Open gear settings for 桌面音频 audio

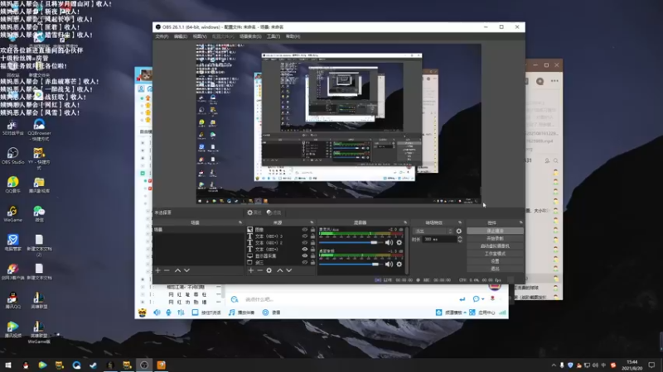[x=399, y=264]
